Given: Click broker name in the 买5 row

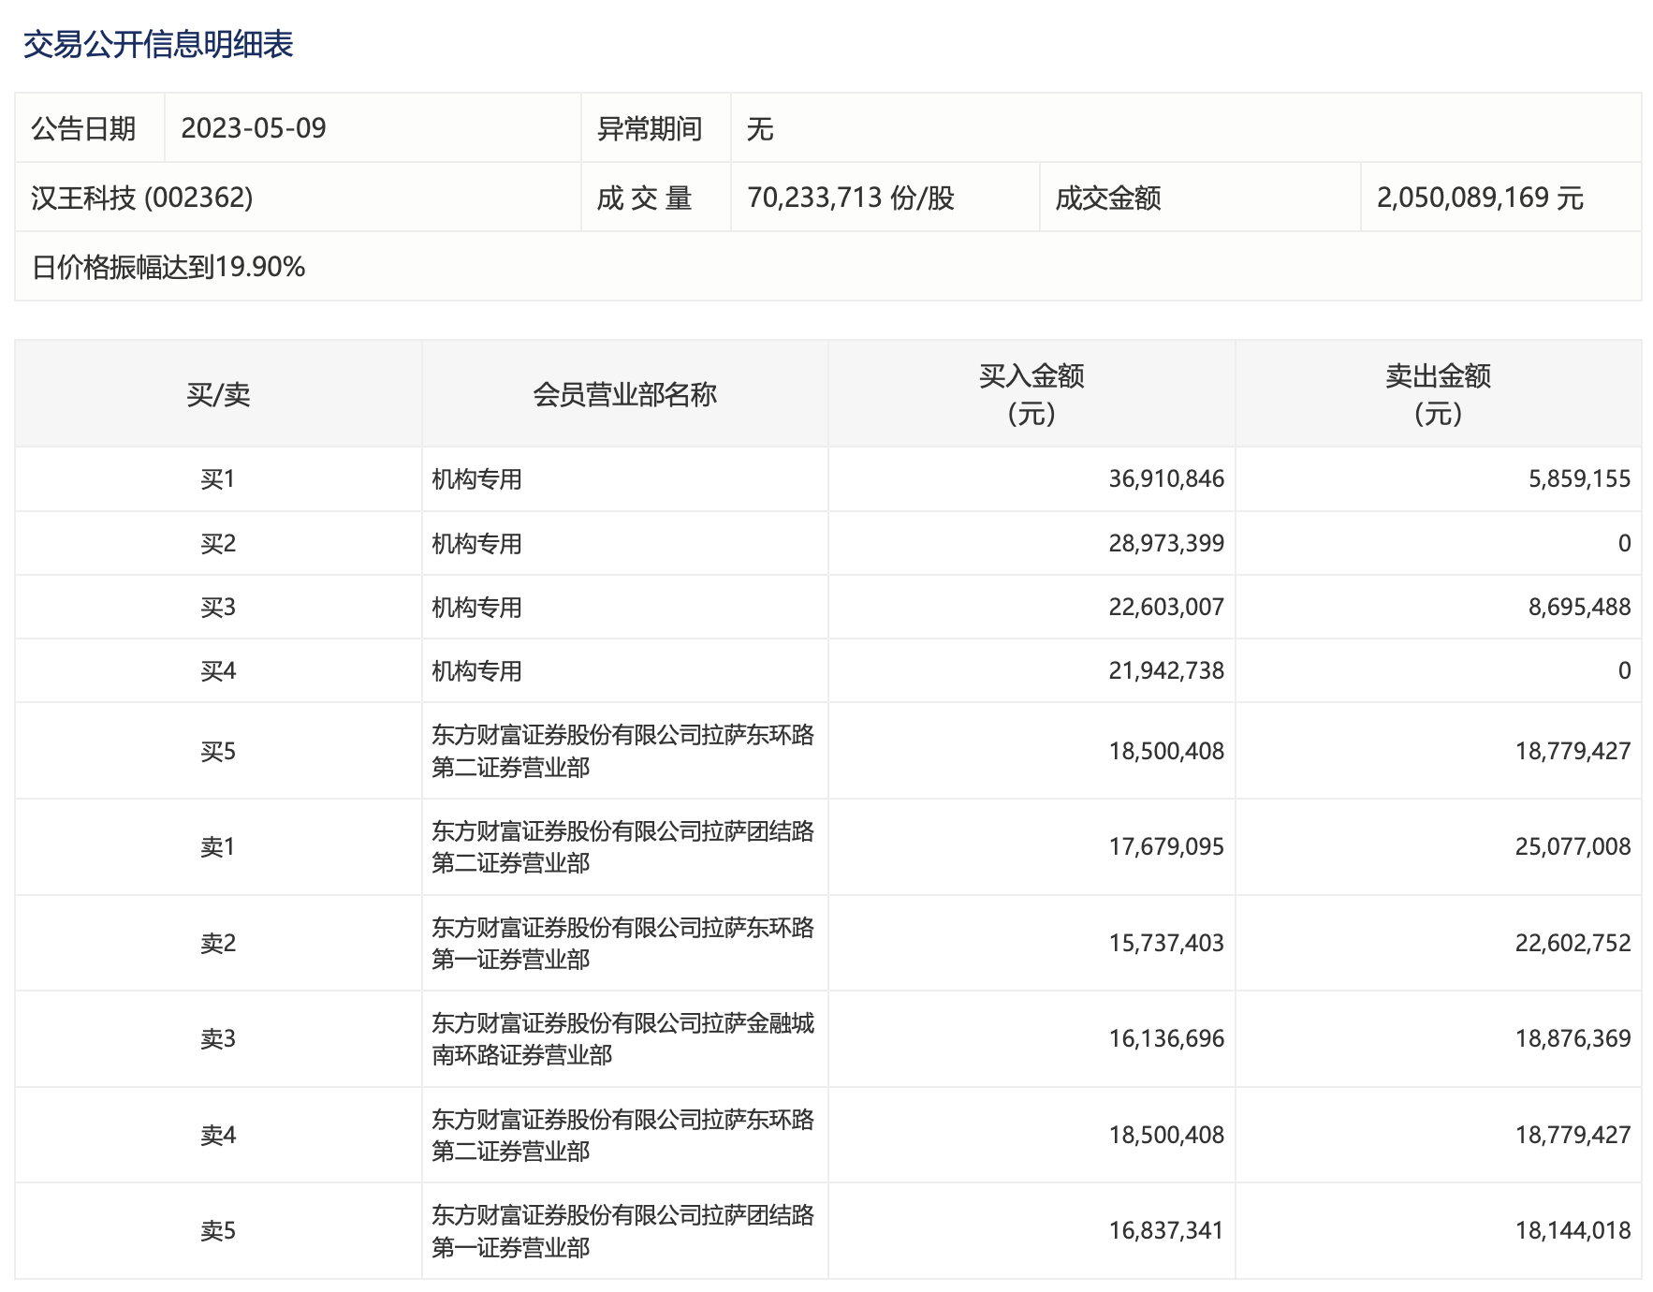Looking at the screenshot, I should [623, 751].
